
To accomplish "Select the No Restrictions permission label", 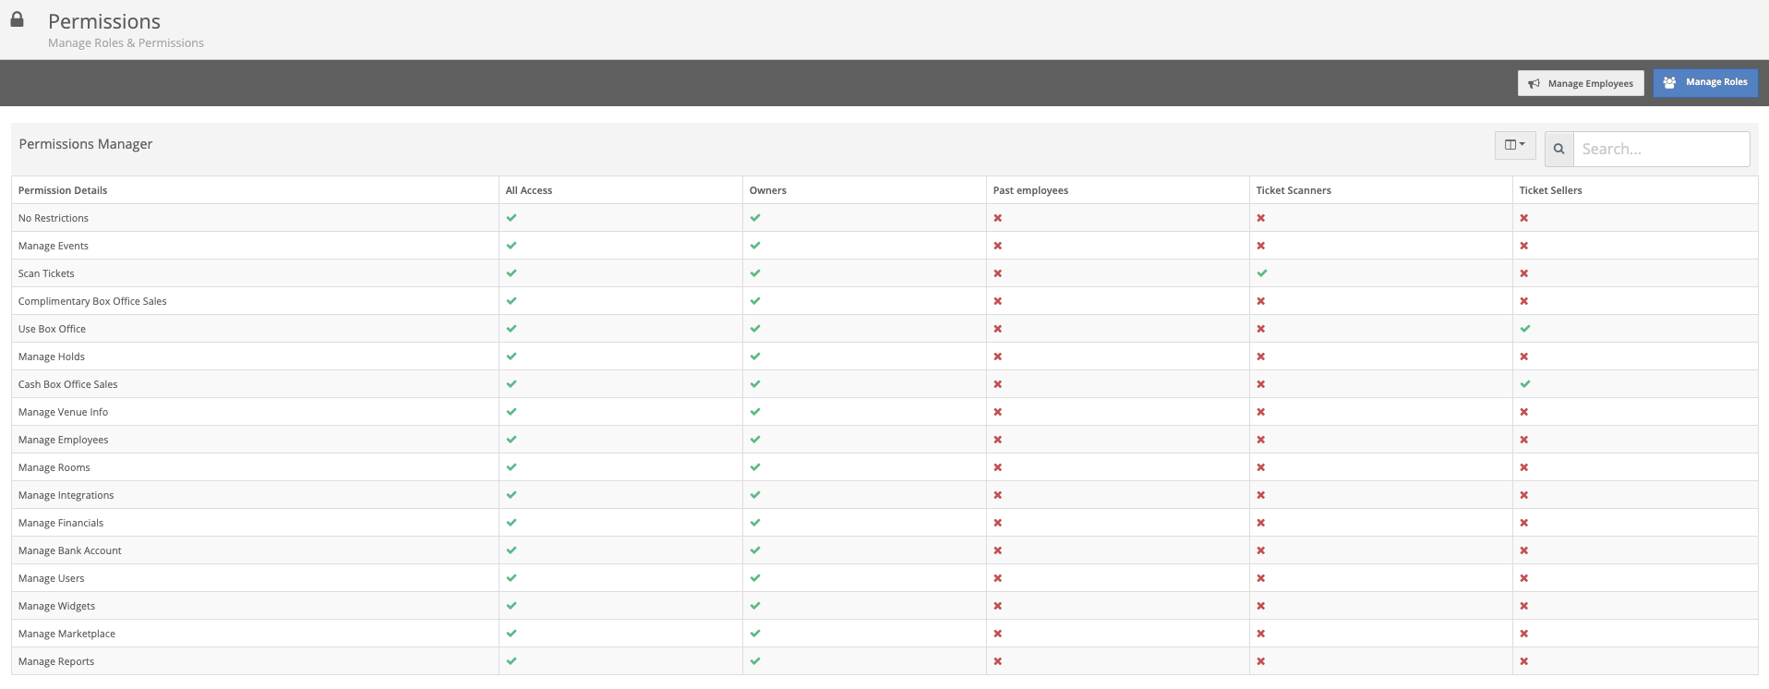I will 54,218.
